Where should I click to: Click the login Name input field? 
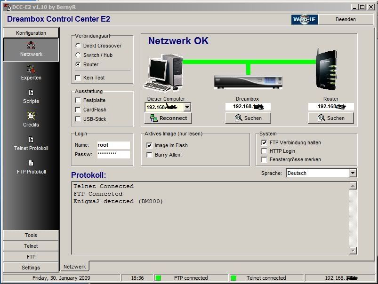113,145
